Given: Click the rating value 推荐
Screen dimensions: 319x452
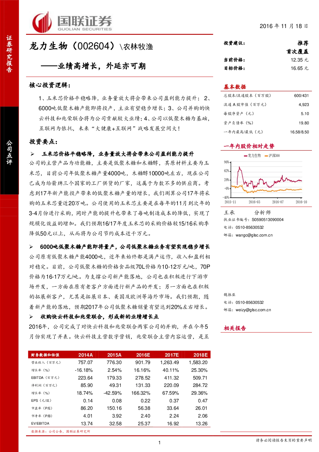Looking at the screenshot, I should pyautogui.click(x=303, y=43).
